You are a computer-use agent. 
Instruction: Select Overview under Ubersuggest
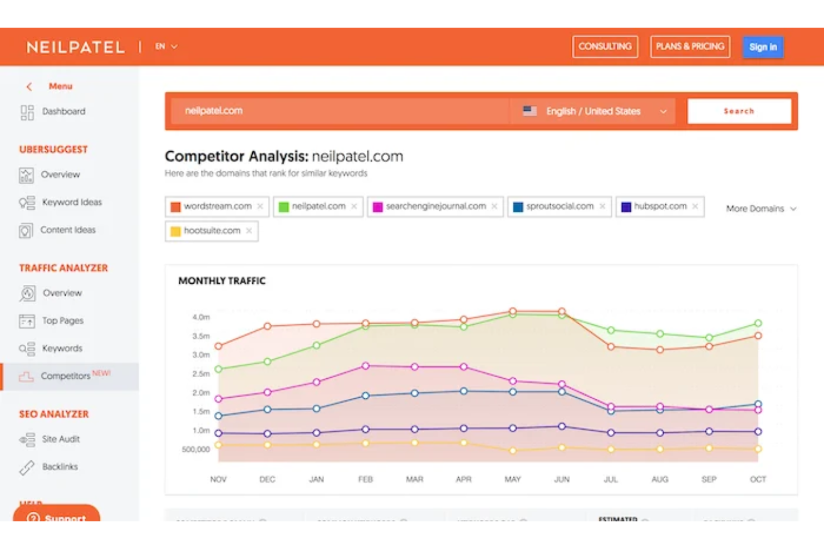(26, 174)
